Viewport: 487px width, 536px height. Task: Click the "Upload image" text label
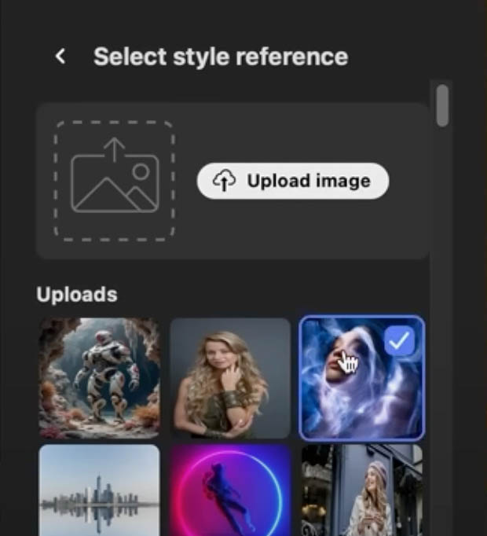(x=308, y=182)
